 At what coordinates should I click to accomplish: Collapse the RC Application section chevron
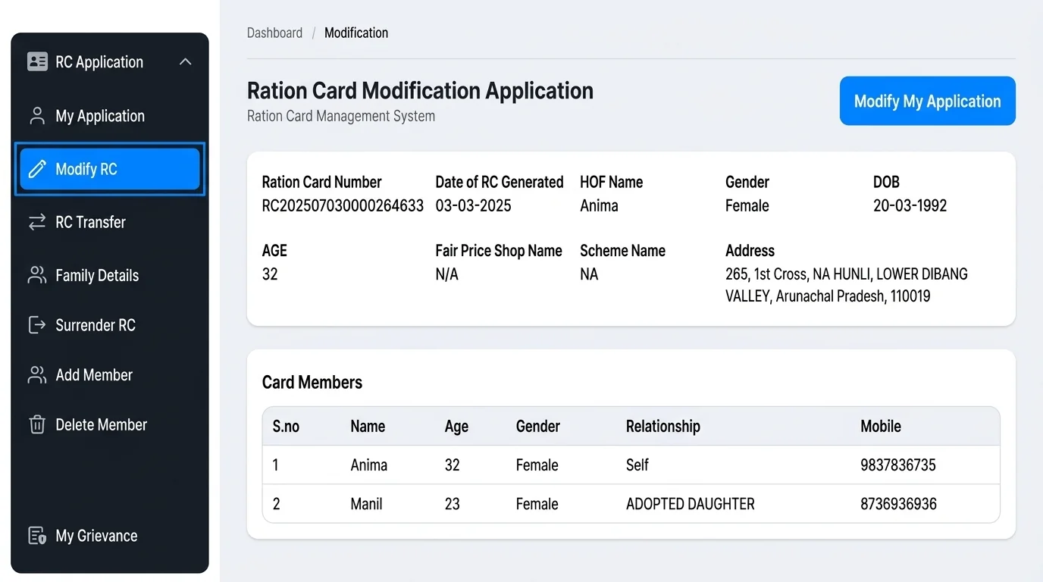[186, 62]
